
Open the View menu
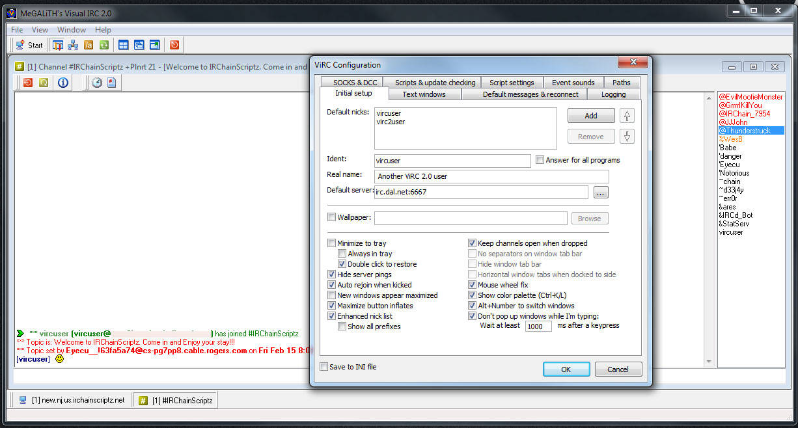(40, 30)
